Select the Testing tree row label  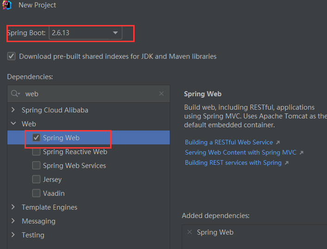33,235
